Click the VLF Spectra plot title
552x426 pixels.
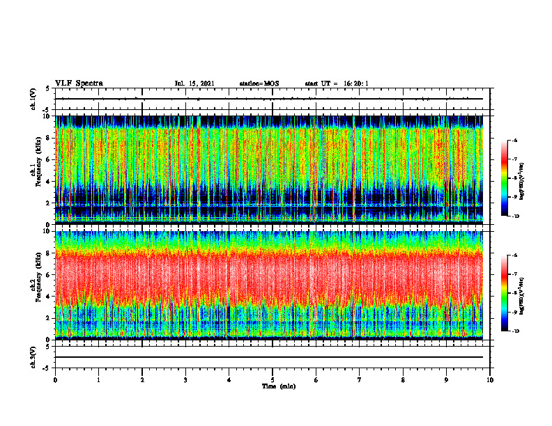[79, 83]
